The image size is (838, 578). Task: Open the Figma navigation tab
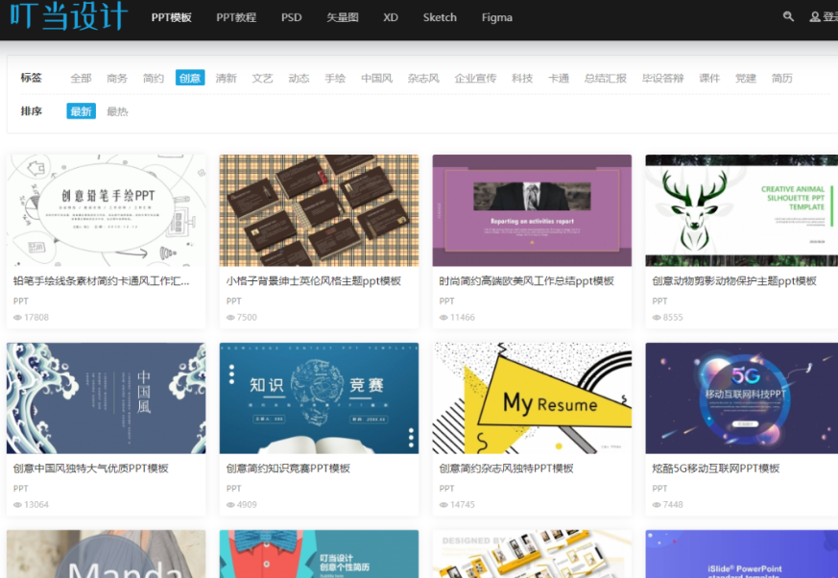coord(496,17)
